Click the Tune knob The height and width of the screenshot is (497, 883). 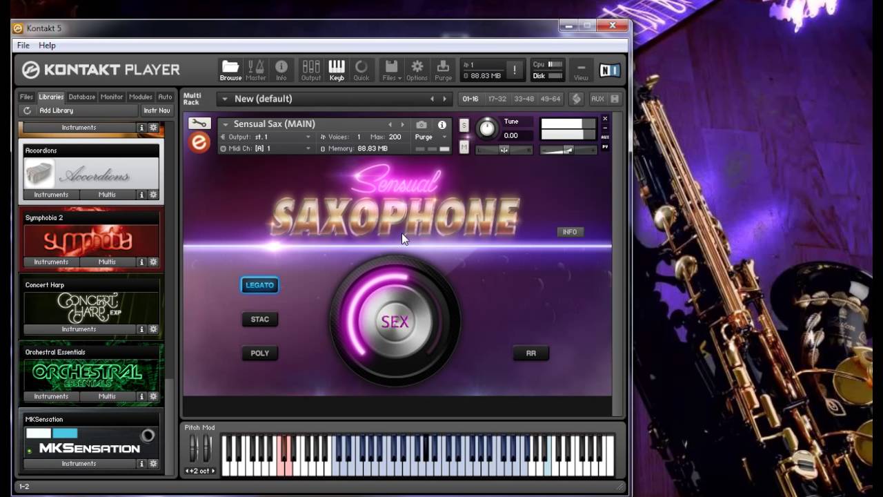click(x=487, y=128)
